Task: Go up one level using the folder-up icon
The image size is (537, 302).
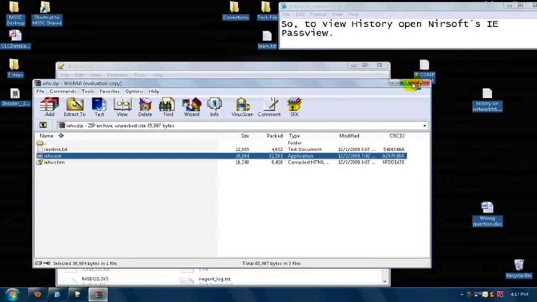Action: pos(43,125)
